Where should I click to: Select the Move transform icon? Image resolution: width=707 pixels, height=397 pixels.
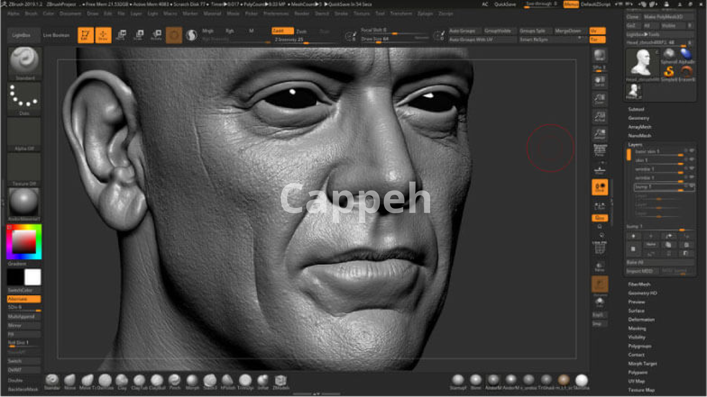coord(121,35)
